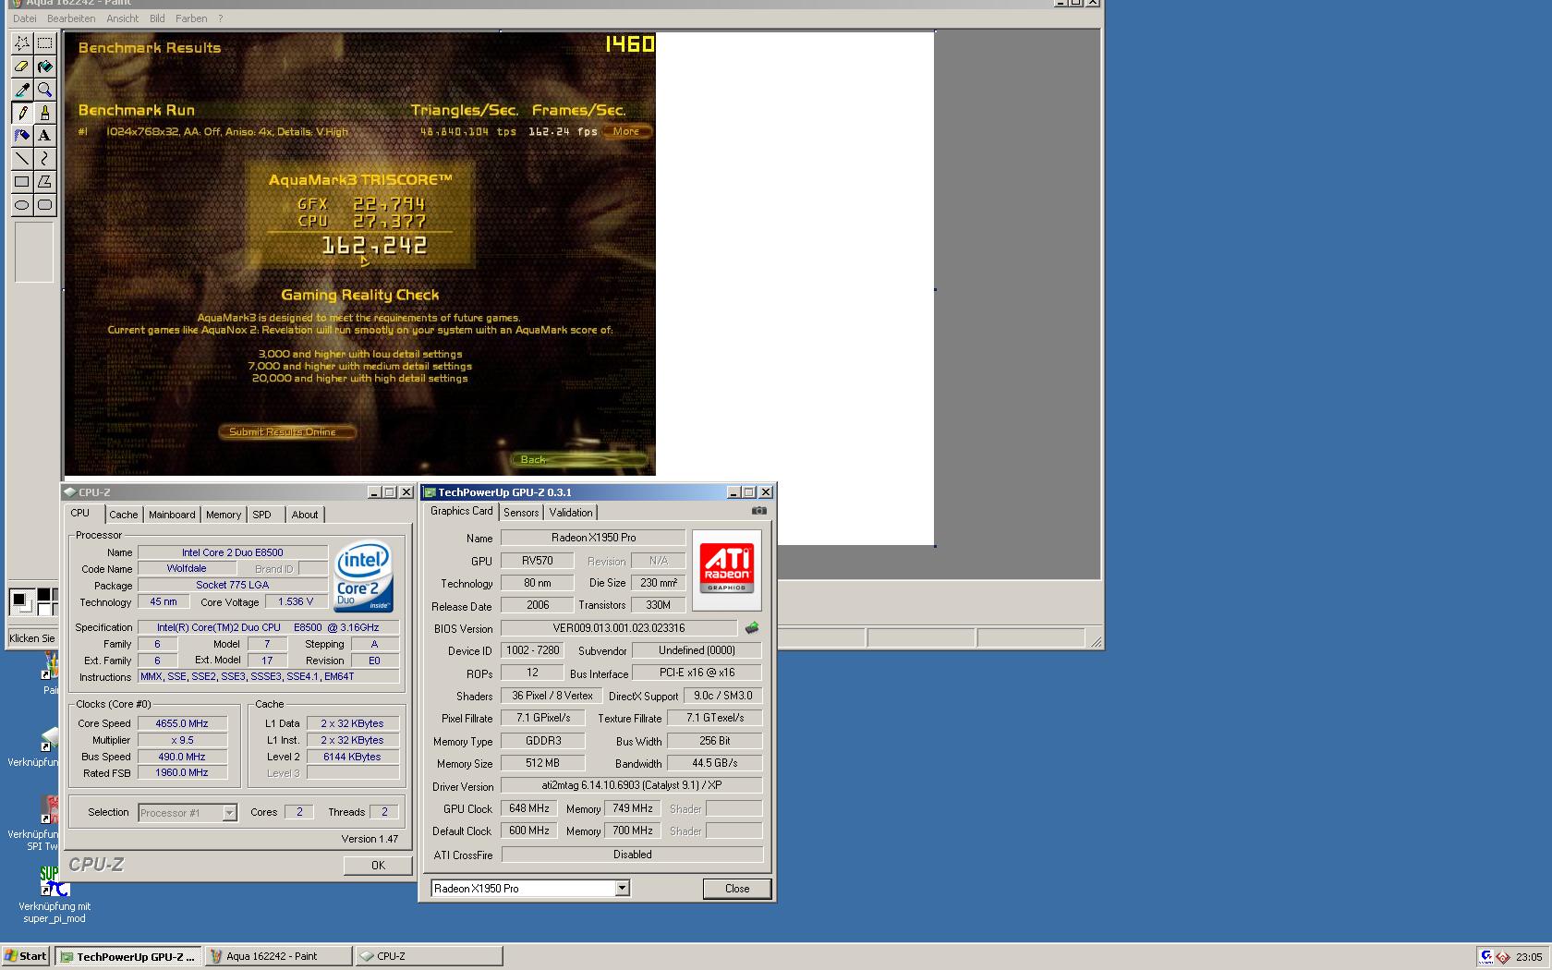The height and width of the screenshot is (970, 1552).
Task: Open the Farben menu in Paint
Action: coord(191,18)
